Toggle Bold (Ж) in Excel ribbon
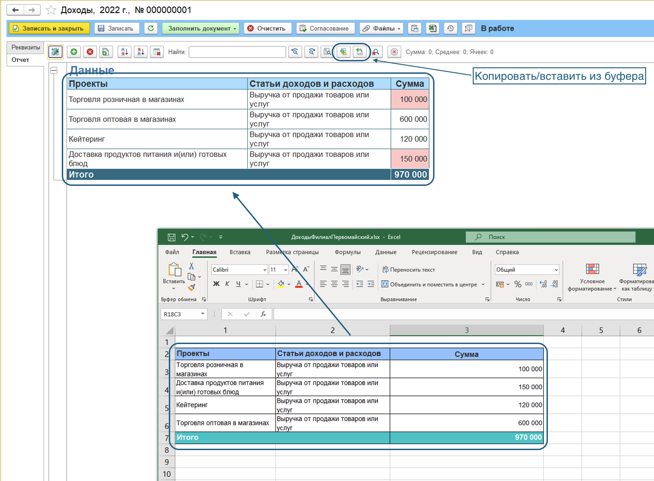654x481 pixels. click(x=216, y=284)
